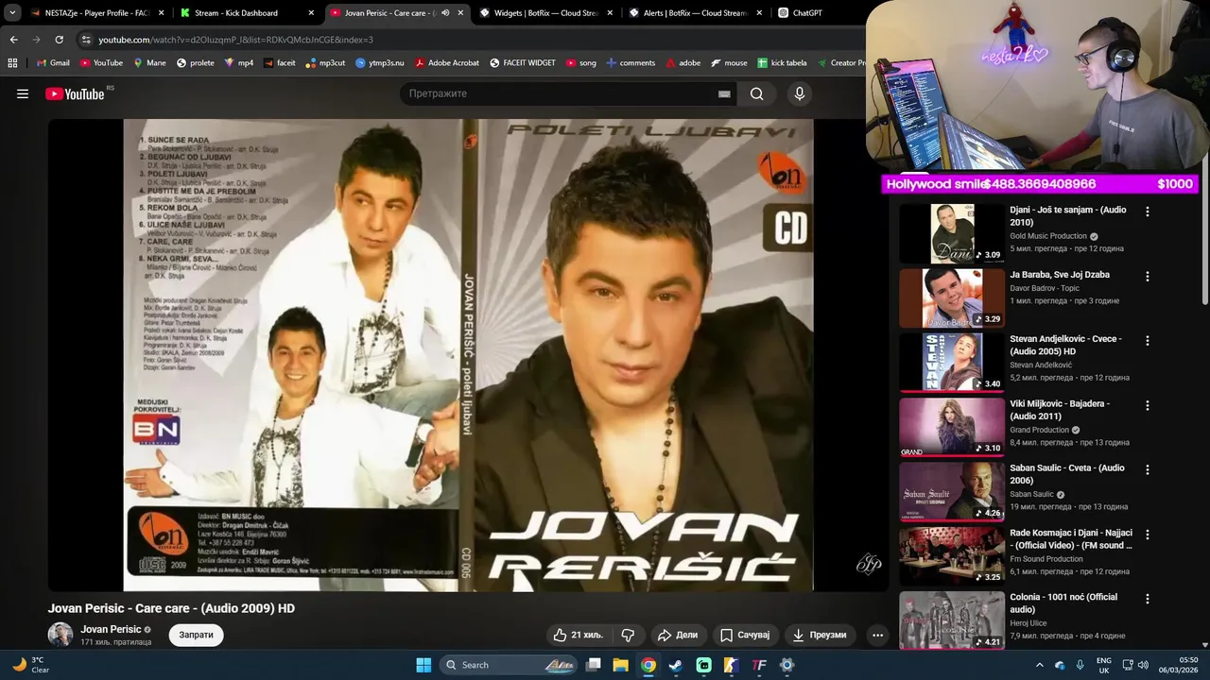Play Djani Još te sanjam thumbnail
This screenshot has height=680, width=1210.
pyautogui.click(x=952, y=233)
